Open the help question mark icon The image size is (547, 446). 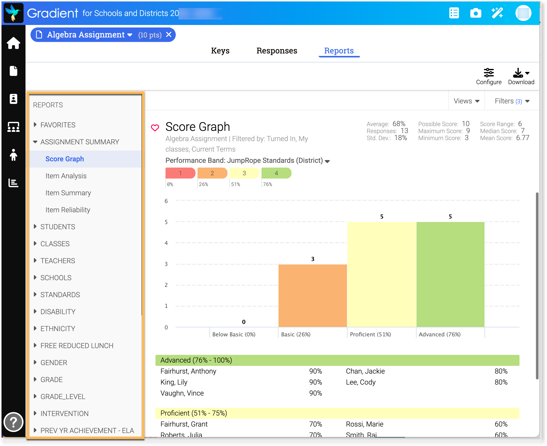point(13,422)
